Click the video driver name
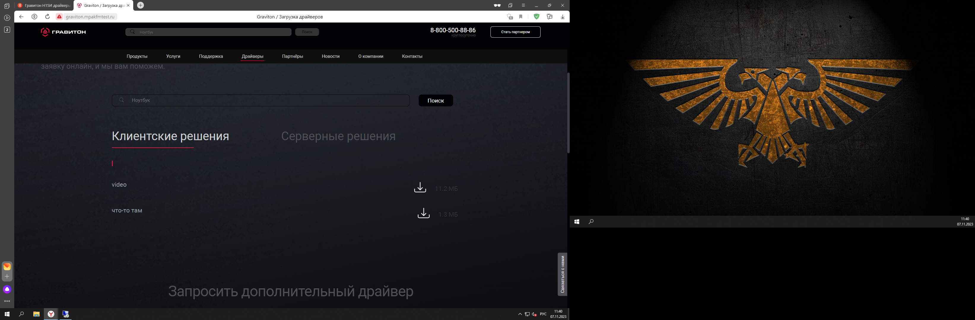This screenshot has width=975, height=320. pos(119,185)
